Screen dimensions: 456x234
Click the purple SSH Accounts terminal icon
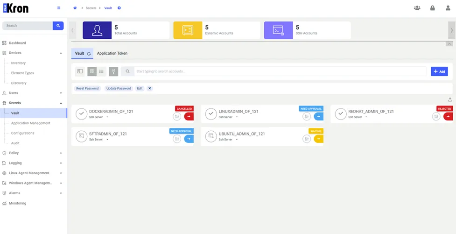click(278, 30)
